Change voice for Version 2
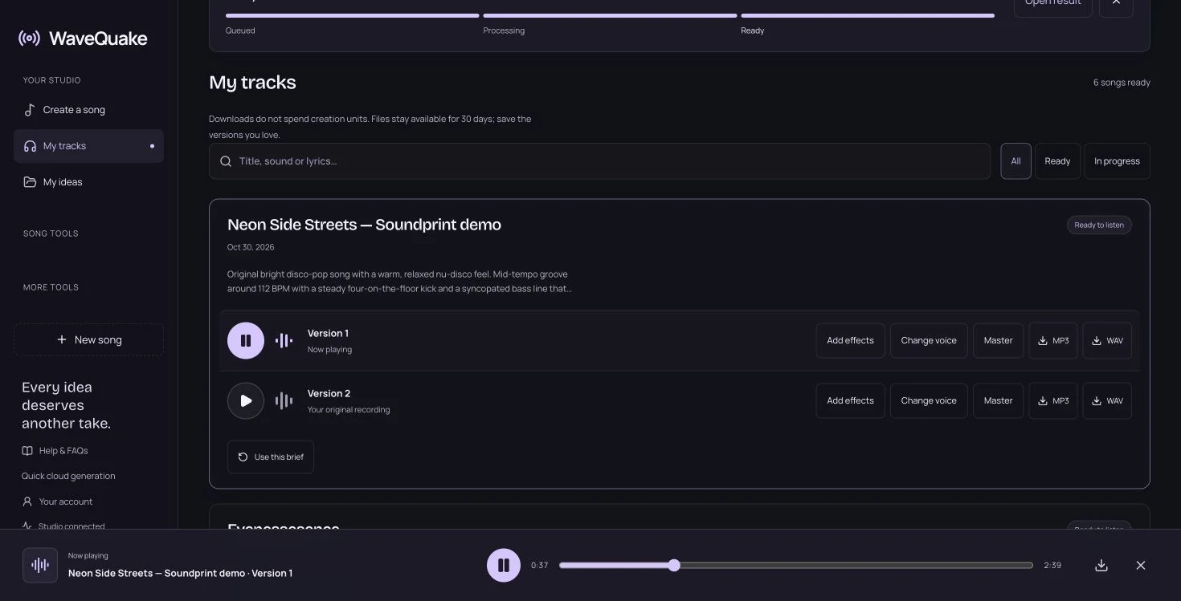This screenshot has width=1181, height=601. click(929, 400)
